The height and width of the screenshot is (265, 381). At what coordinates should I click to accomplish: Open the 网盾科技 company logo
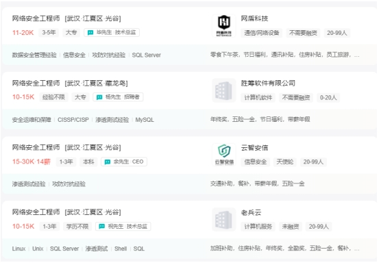coord(224,25)
